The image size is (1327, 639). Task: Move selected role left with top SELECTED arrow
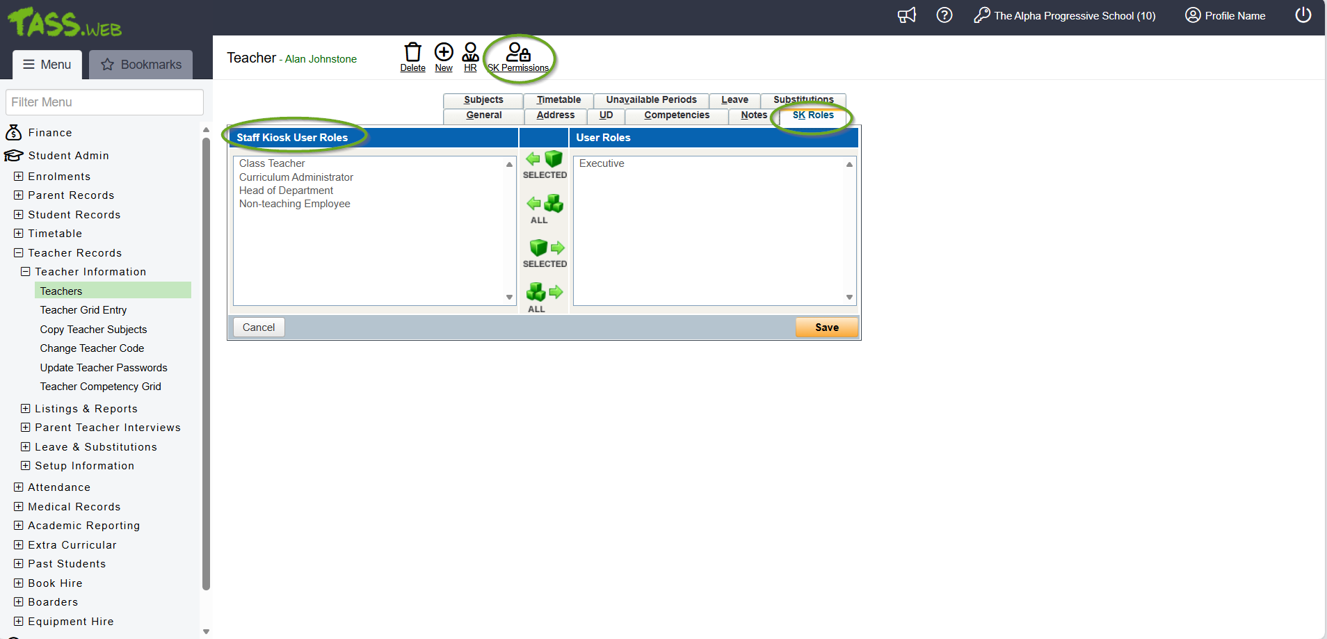pos(545,160)
